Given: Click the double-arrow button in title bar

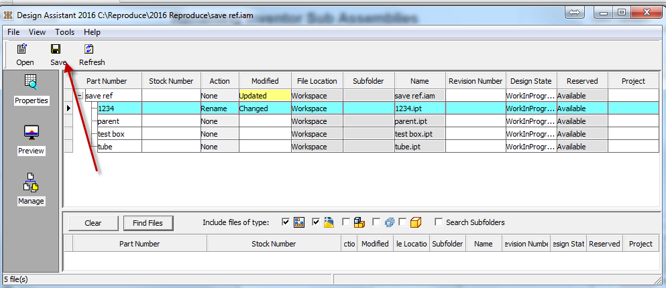Looking at the screenshot, I should click(574, 13).
